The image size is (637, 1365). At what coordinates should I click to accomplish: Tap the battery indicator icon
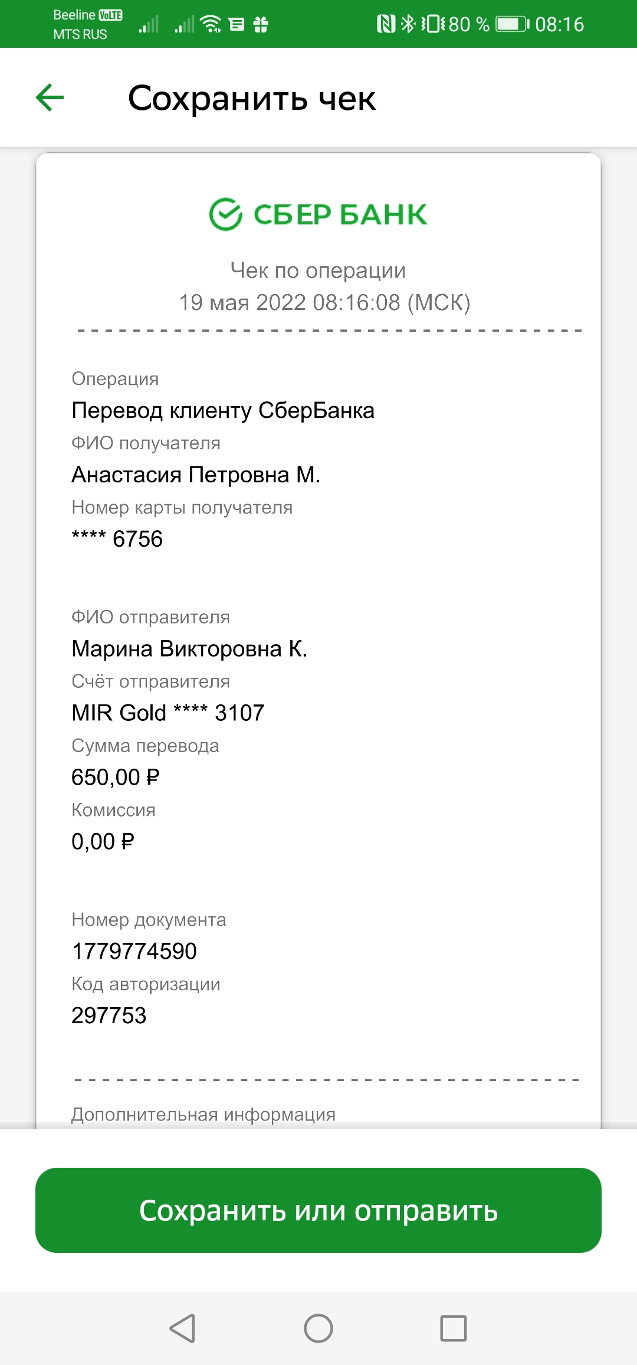click(x=512, y=24)
